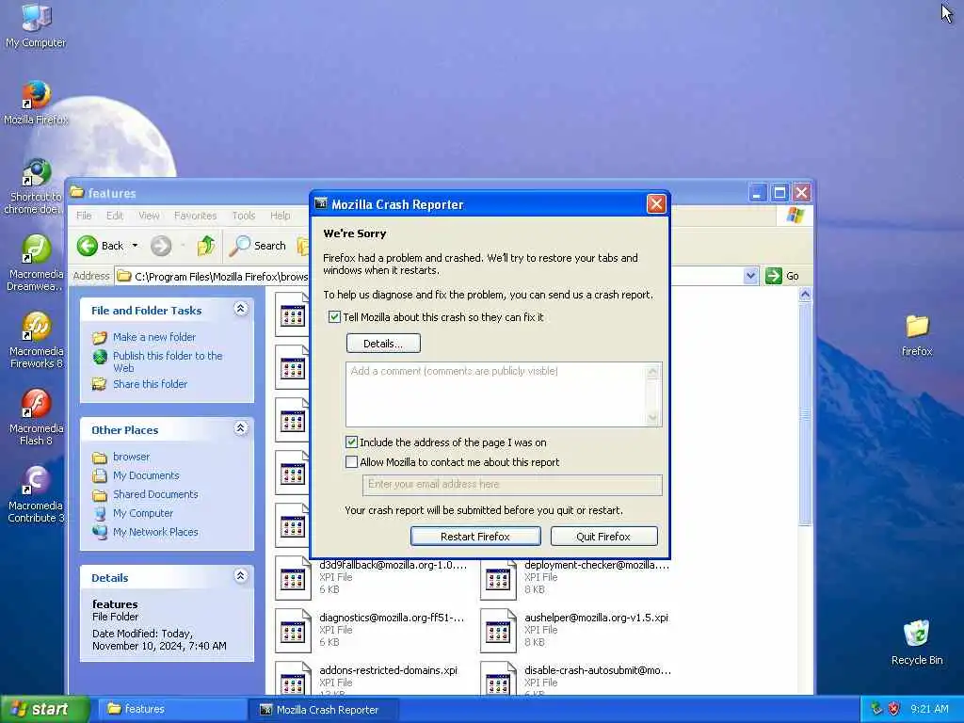Launch Macromedia Fireworks 8 icon
Image resolution: width=964 pixels, height=723 pixels.
[x=36, y=327]
